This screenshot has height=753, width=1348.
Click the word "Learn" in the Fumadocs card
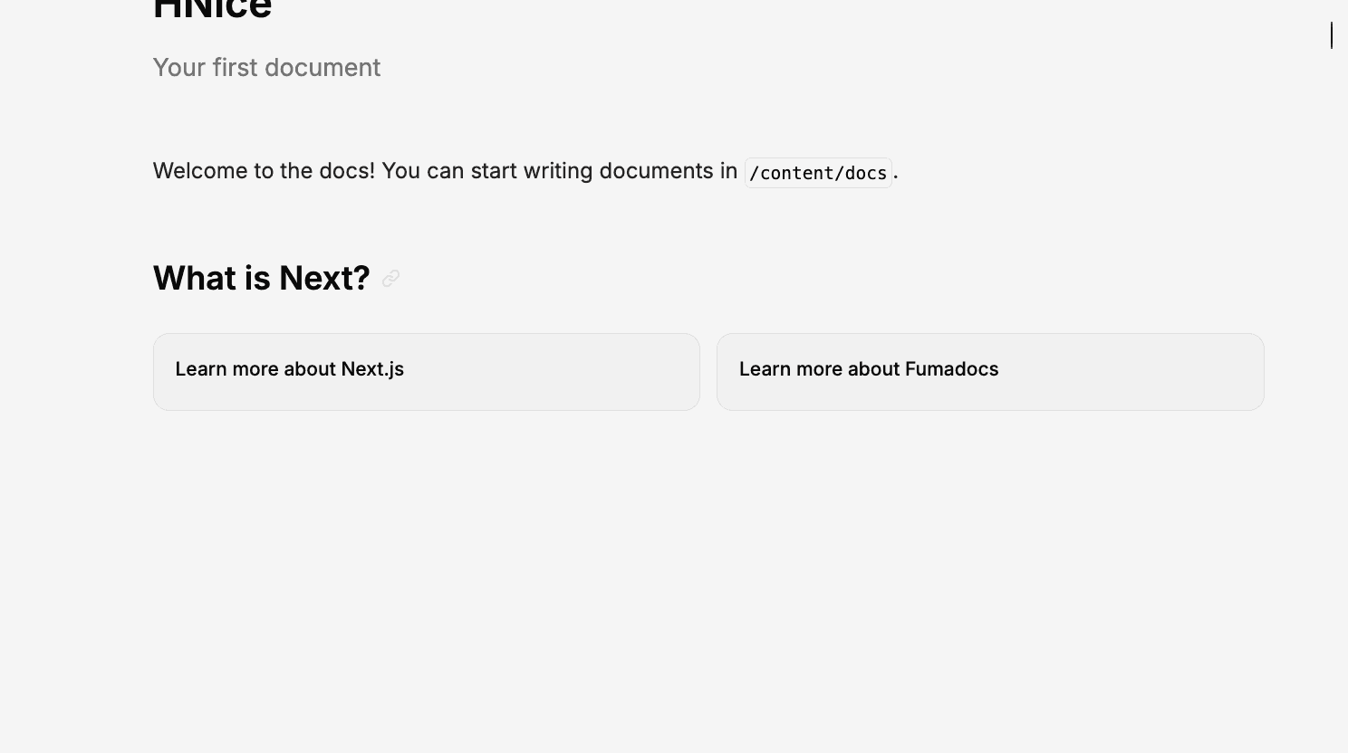(x=765, y=369)
